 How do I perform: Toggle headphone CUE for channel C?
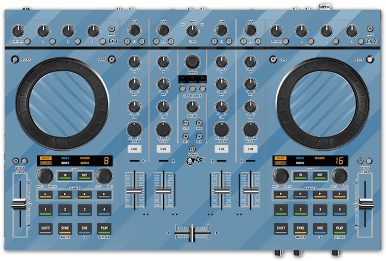point(134,148)
